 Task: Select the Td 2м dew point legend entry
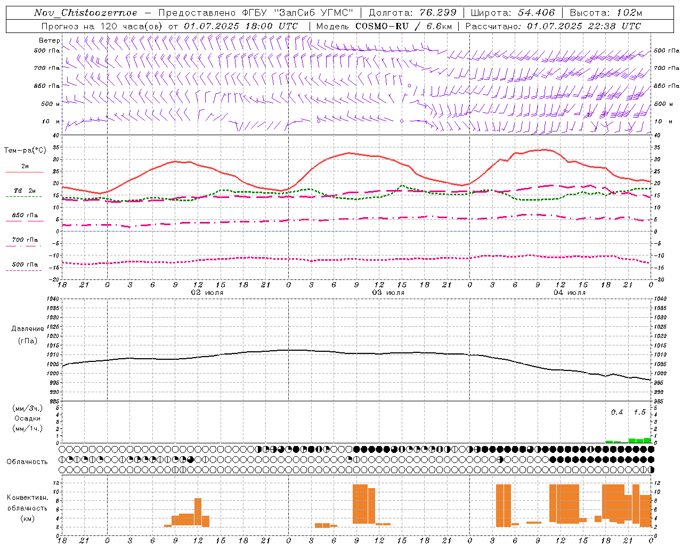tap(25, 191)
